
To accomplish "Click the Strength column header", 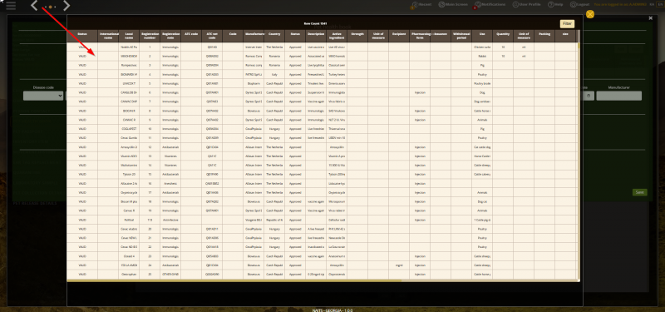I will (357, 36).
